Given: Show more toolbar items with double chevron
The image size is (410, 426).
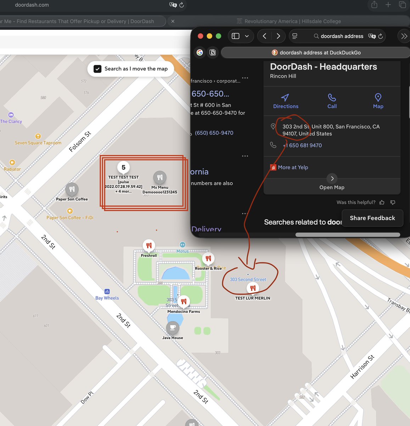Looking at the screenshot, I should coord(404,36).
